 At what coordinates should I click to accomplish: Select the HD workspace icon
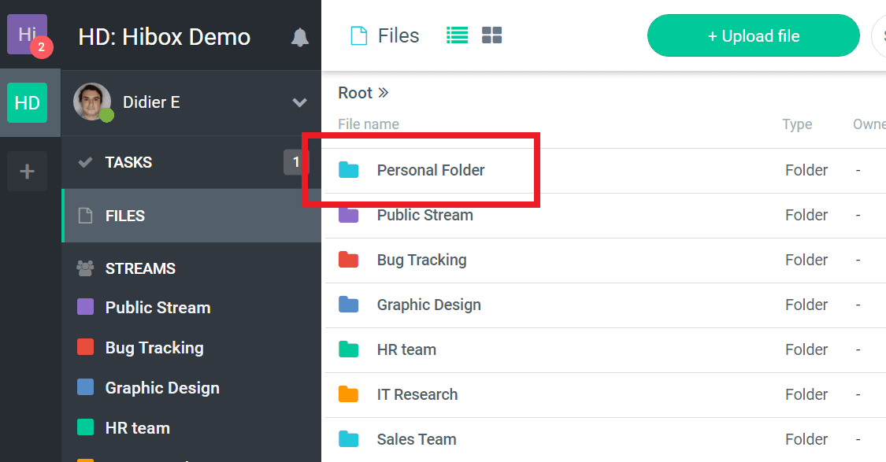pyautogui.click(x=28, y=103)
